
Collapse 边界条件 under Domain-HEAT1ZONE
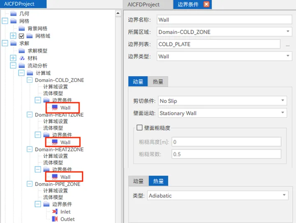tap(38, 135)
